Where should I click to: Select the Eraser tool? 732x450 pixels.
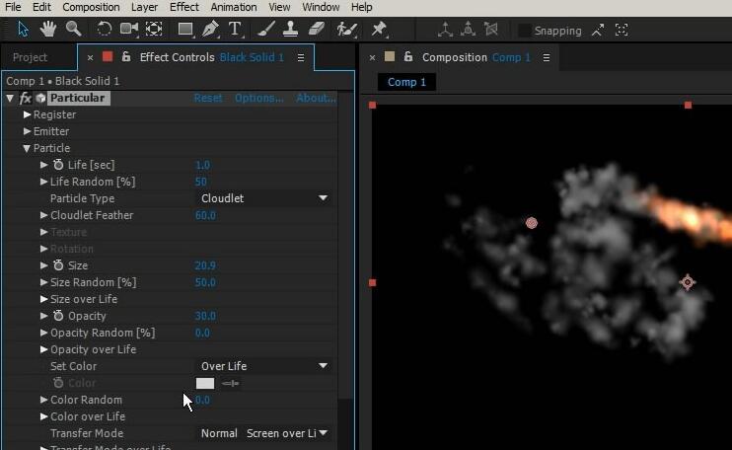pyautogui.click(x=317, y=30)
